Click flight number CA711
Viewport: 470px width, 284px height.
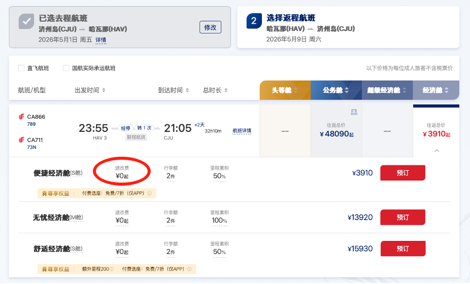click(35, 140)
